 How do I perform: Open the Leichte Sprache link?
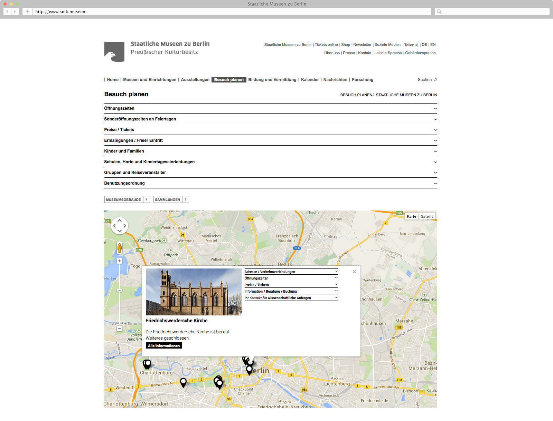point(388,53)
